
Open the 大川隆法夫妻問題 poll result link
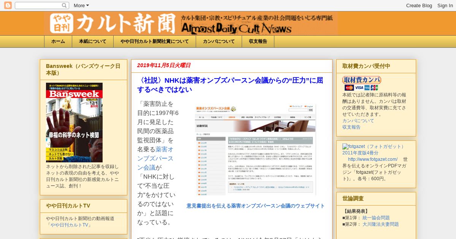[380, 224]
